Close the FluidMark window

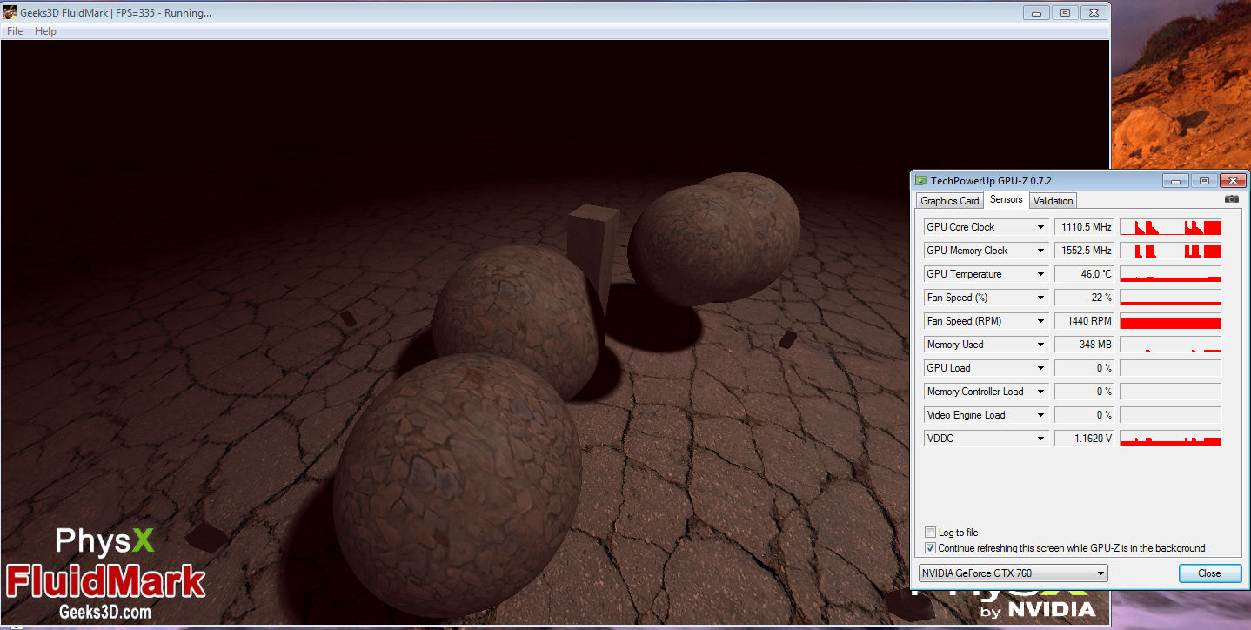(x=1095, y=12)
